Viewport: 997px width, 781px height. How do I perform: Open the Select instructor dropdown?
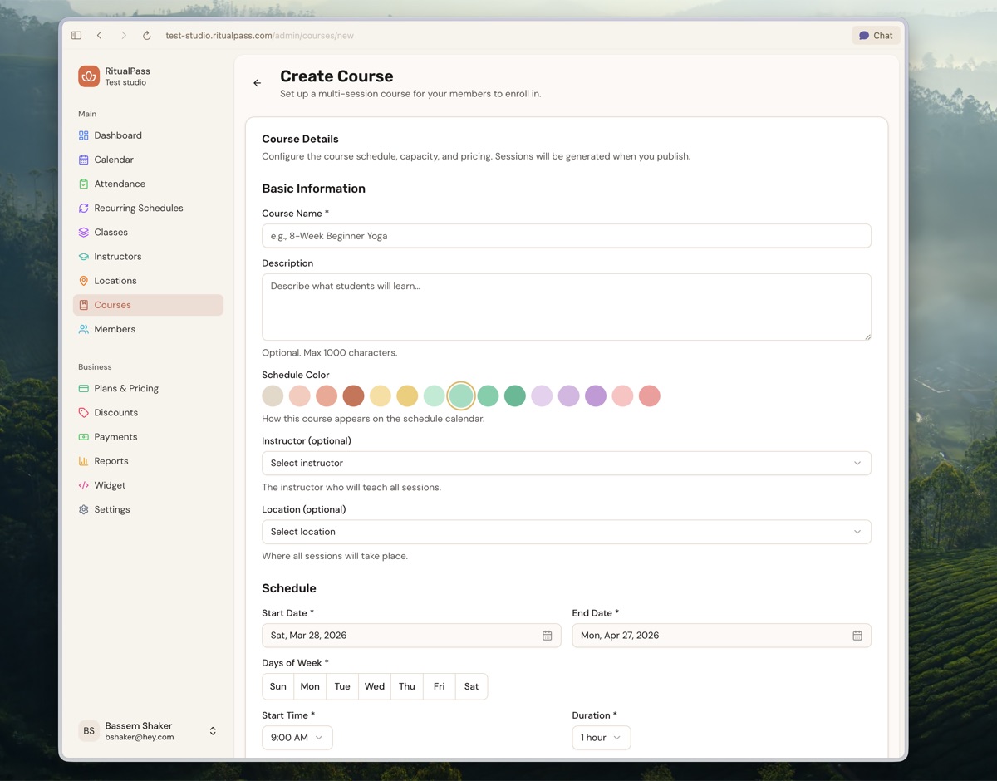(x=567, y=464)
